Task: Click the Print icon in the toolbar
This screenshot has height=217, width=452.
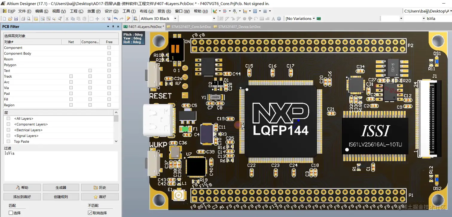Action: (23, 18)
